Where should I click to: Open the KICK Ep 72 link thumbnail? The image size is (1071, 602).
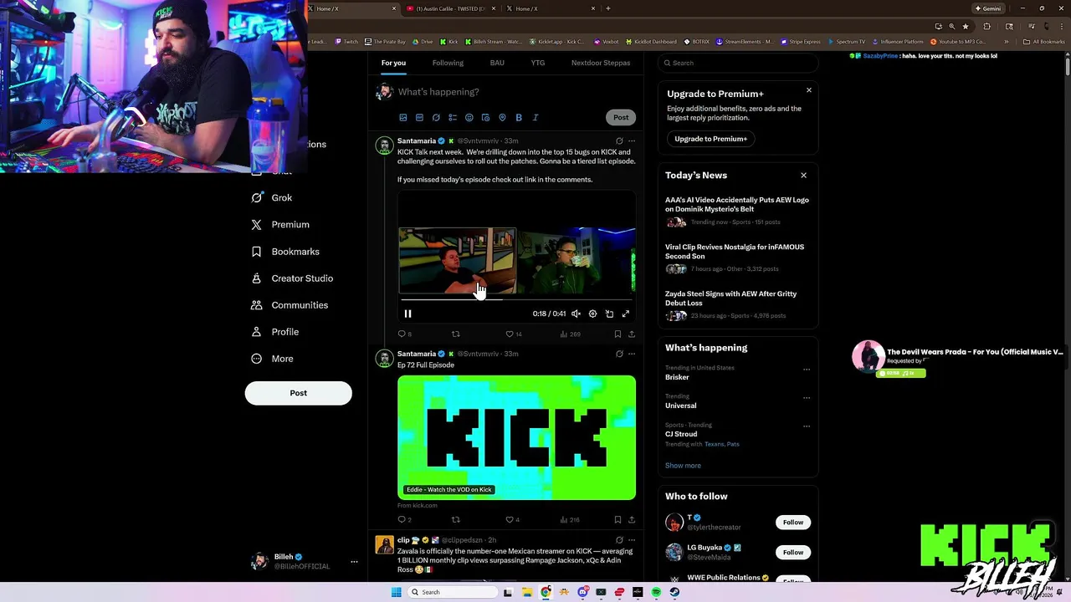[x=516, y=437]
